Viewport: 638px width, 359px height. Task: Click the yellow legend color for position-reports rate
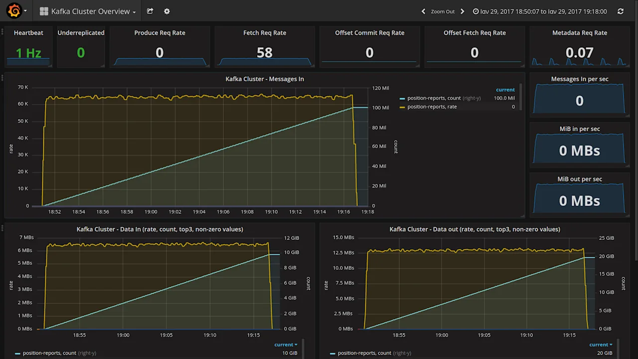(x=402, y=107)
